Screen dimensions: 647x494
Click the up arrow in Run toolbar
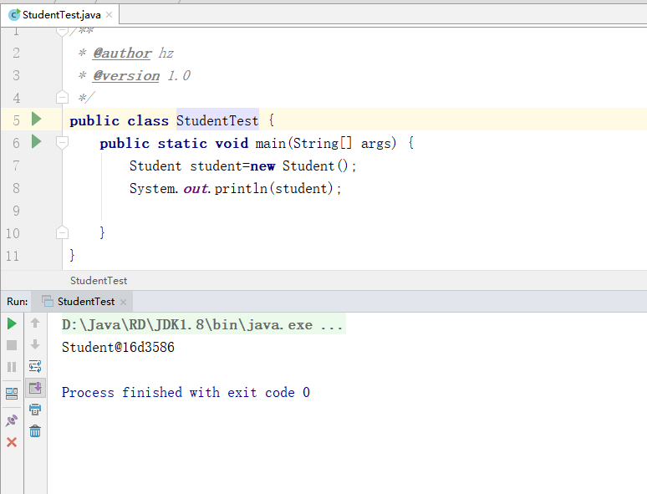(35, 323)
